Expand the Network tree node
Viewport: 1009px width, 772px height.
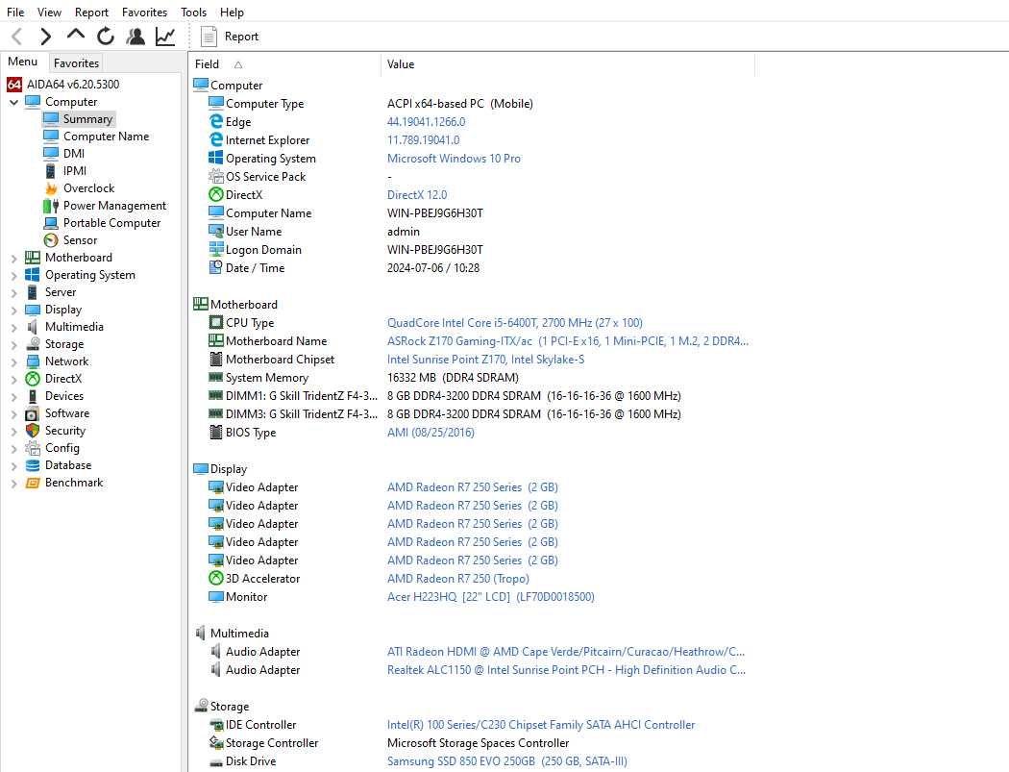[13, 361]
